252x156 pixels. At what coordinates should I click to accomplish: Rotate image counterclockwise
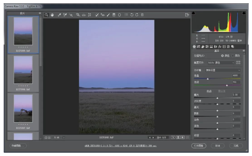coord(132,15)
